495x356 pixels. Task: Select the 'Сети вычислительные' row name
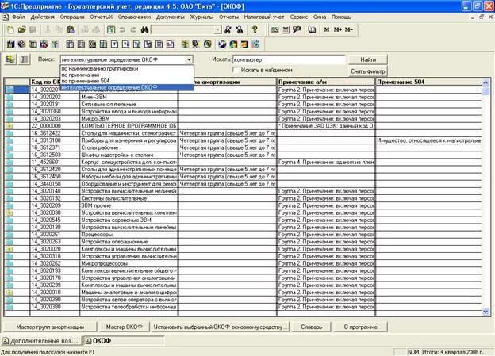[x=129, y=104]
